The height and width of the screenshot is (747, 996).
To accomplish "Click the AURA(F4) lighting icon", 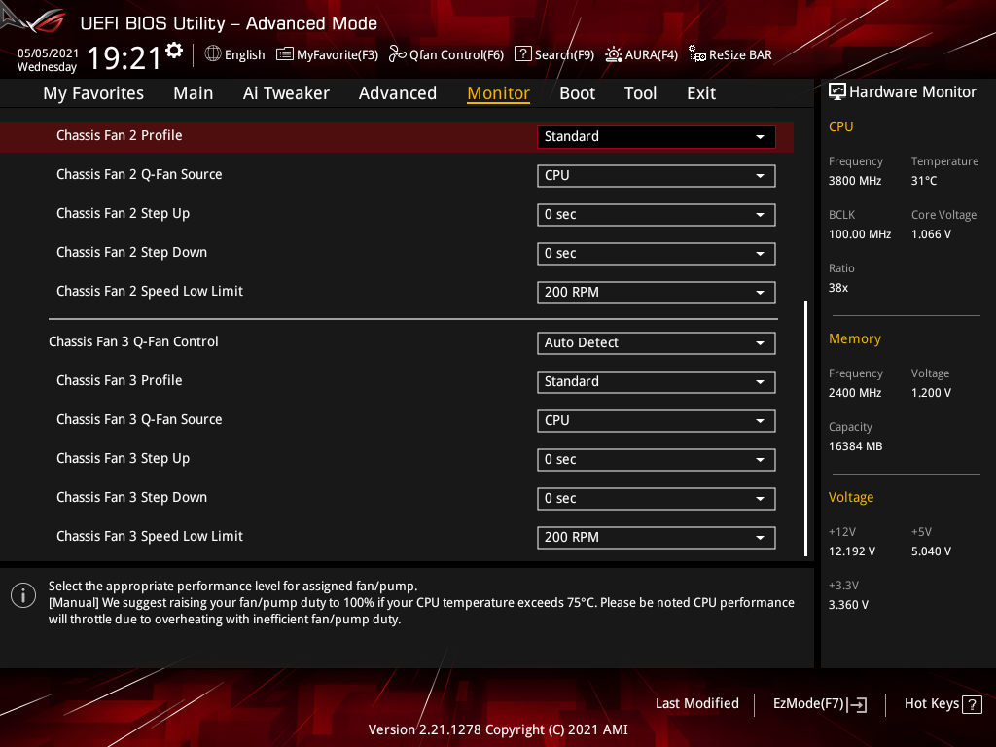I will (x=613, y=54).
